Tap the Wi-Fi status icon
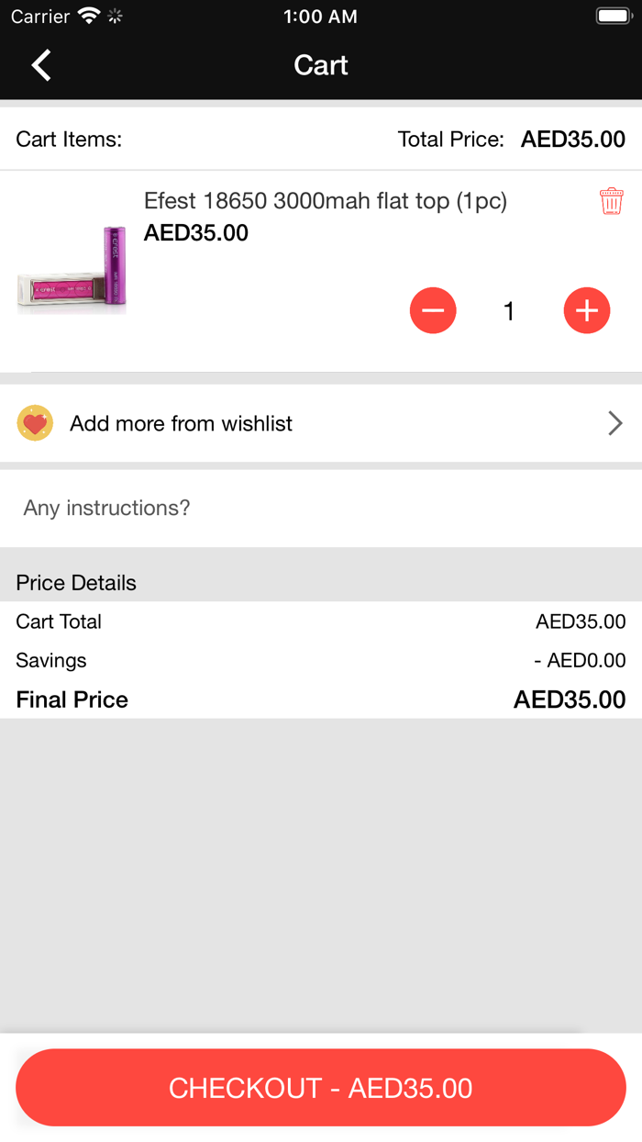The height and width of the screenshot is (1142, 642). 89,16
